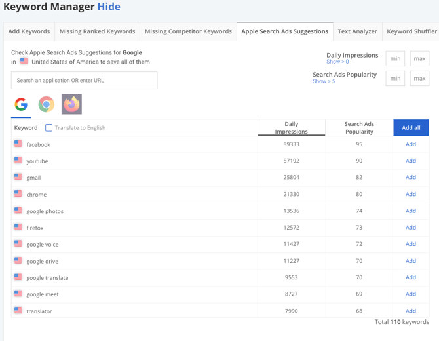The image size is (439, 341).
Task: Sort by Daily Impressions column header
Action: tap(292, 128)
